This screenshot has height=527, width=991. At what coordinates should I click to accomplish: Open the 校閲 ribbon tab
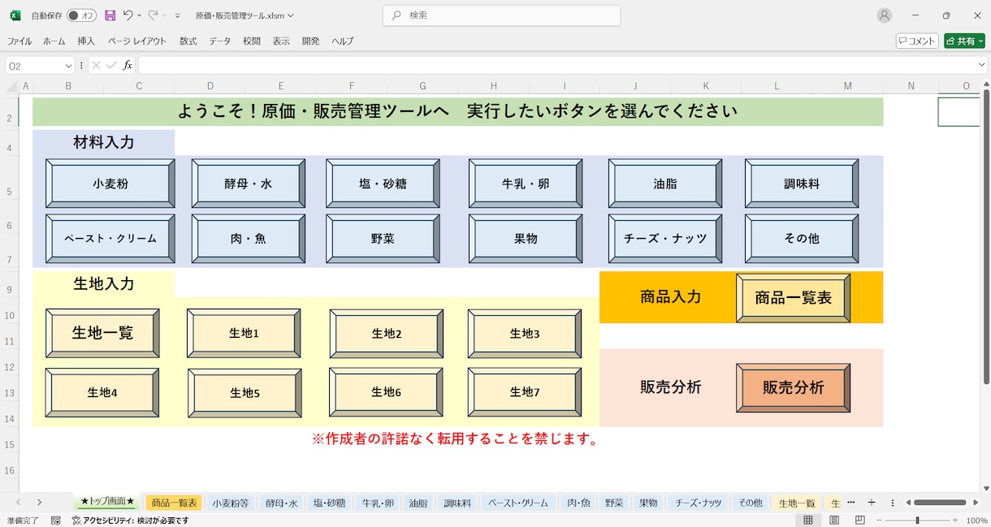pyautogui.click(x=252, y=41)
